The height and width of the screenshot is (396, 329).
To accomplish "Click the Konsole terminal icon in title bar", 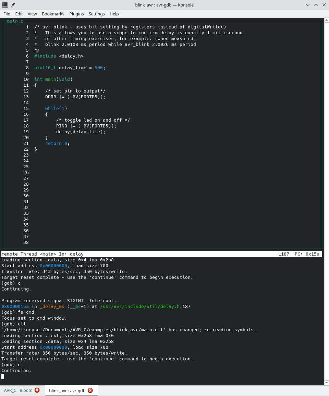I will [5, 5].
